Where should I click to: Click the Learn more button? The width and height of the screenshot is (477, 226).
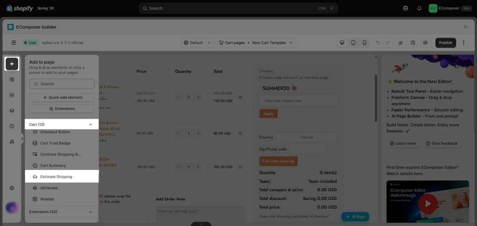click(x=403, y=144)
